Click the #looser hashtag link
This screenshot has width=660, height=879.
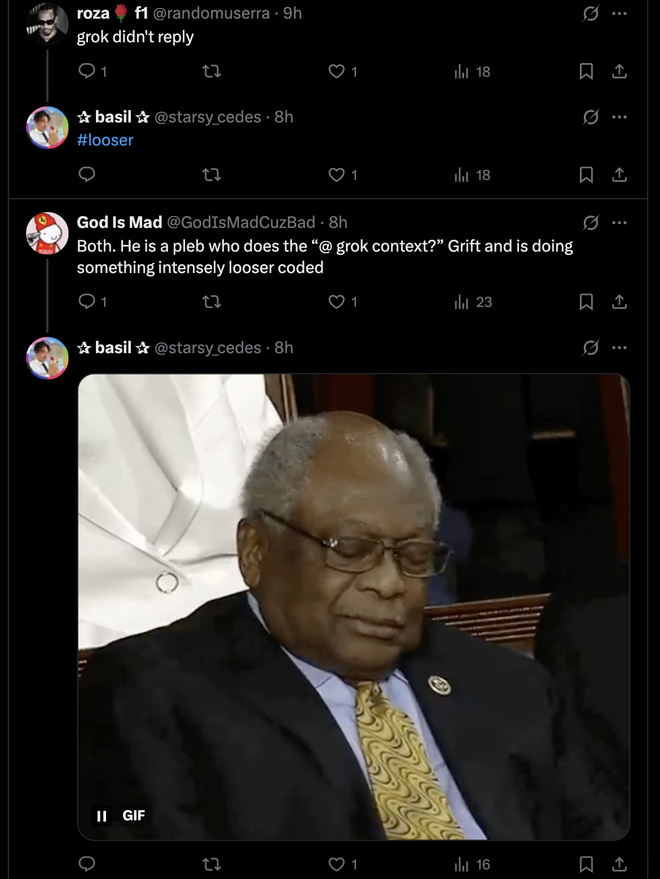(105, 140)
